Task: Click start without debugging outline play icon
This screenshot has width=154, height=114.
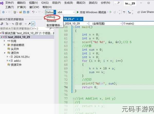Action: point(111,12)
